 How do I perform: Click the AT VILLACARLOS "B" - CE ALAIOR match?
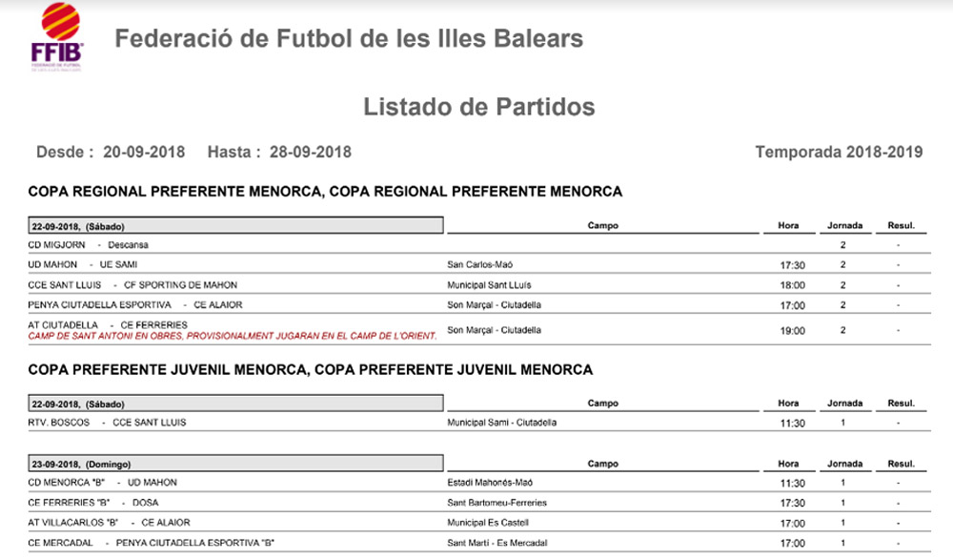tap(109, 523)
